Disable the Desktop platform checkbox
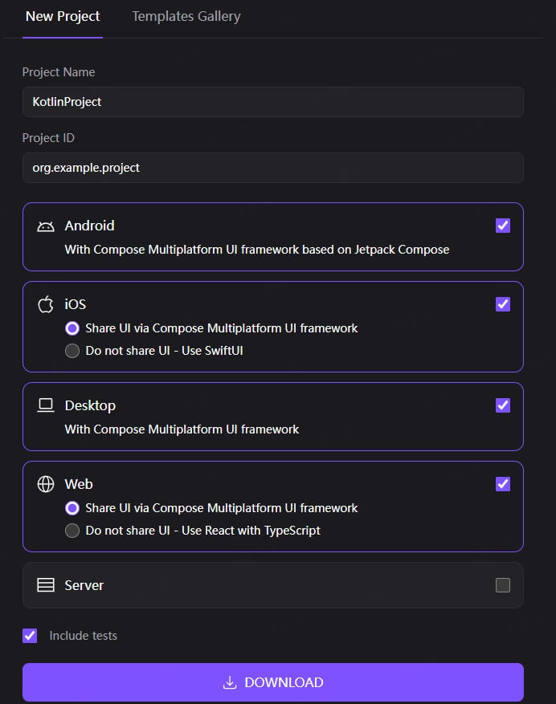Image resolution: width=556 pixels, height=704 pixels. (x=503, y=405)
